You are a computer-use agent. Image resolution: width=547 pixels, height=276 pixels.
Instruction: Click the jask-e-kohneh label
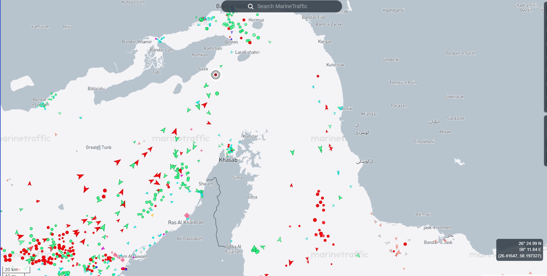438,228
